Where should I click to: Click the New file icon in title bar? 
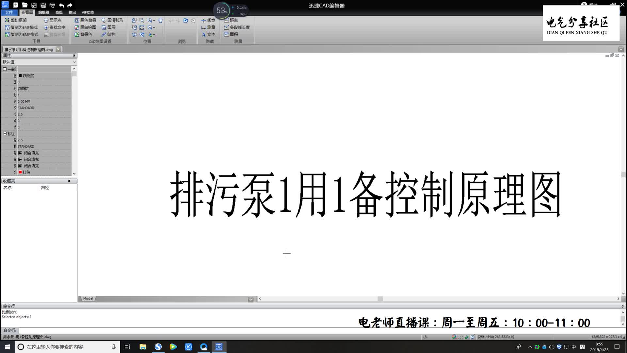(15, 5)
